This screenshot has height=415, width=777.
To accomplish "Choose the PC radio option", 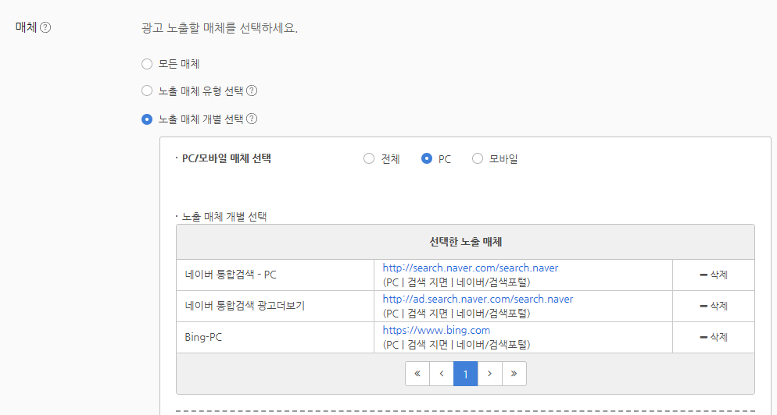I will point(427,158).
